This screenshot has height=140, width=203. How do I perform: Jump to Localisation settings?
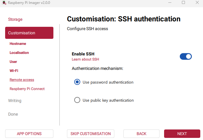coord(19,53)
